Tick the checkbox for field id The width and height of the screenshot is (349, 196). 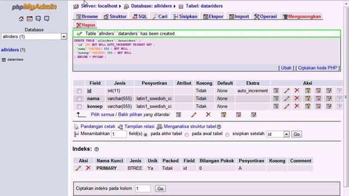[x=79, y=91]
